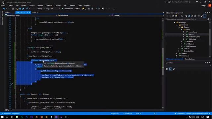Viewport: 212px width, 119px height.
Task: Open the Команда menu
Action: pos(49,5)
